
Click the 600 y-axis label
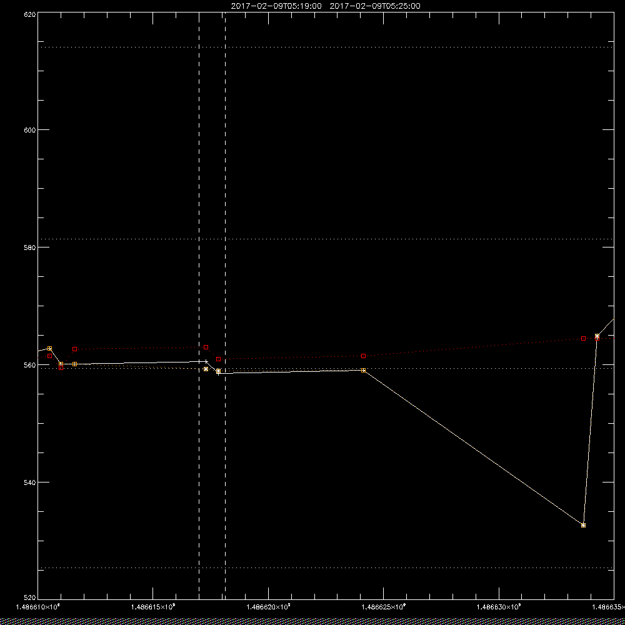pyautogui.click(x=30, y=130)
